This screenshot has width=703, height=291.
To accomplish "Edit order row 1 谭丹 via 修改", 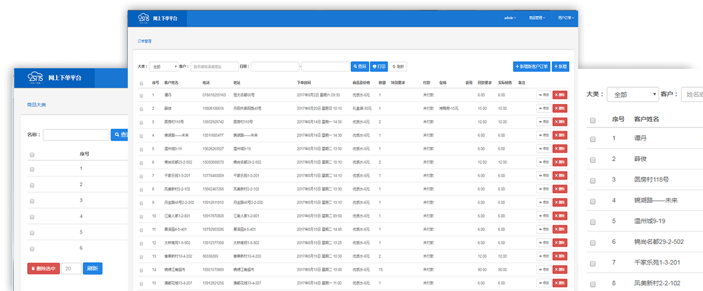I will point(544,95).
